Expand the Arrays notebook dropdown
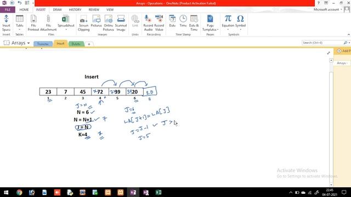351x197 pixels. [x=29, y=43]
